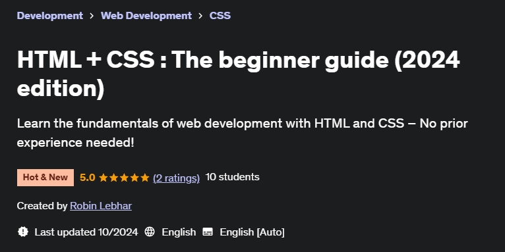
Task: Click the chevron after Web Development breadcrumb
Action: coord(200,16)
